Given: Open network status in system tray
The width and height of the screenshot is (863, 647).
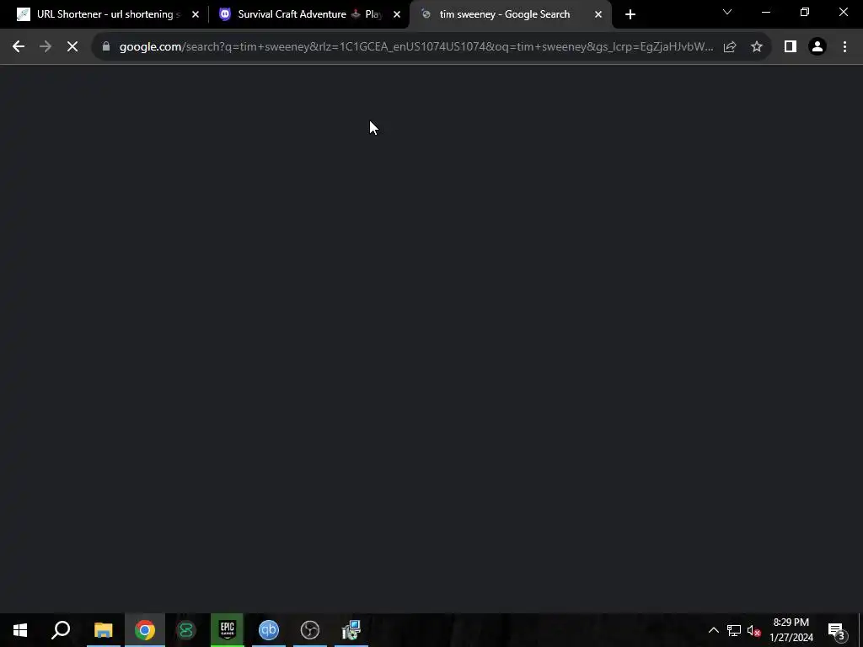Looking at the screenshot, I should point(734,630).
